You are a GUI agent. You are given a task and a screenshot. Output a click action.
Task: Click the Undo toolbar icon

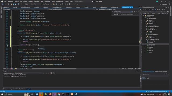(x=18, y=4)
